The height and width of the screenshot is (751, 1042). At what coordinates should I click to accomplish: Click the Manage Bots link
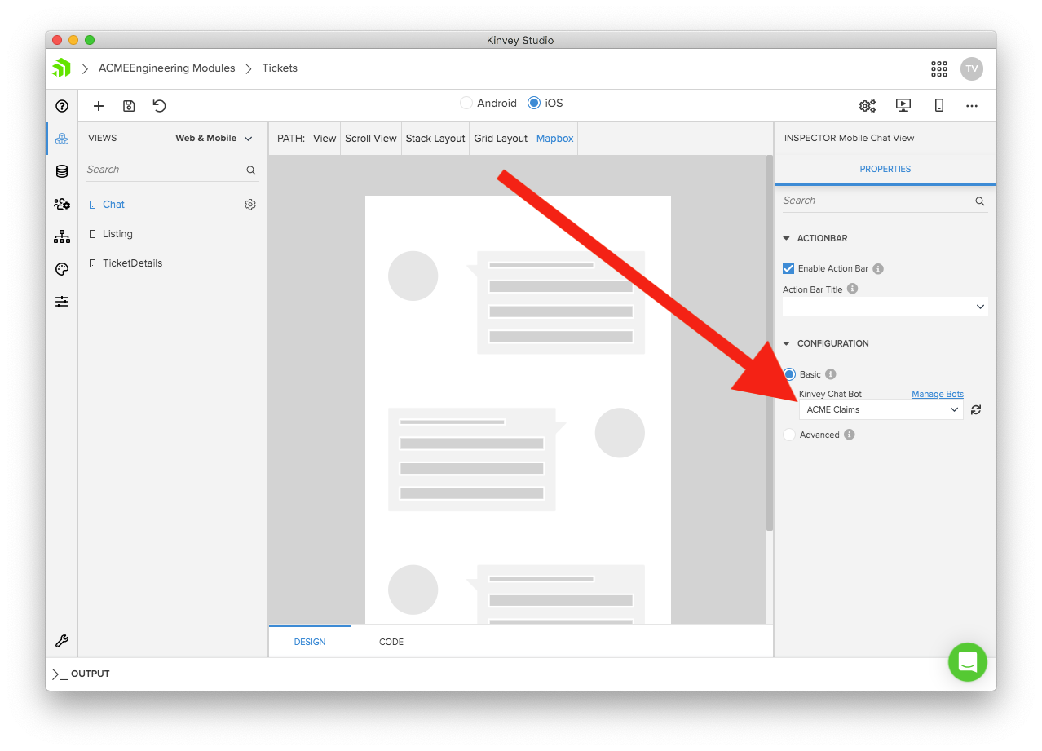pyautogui.click(x=937, y=394)
